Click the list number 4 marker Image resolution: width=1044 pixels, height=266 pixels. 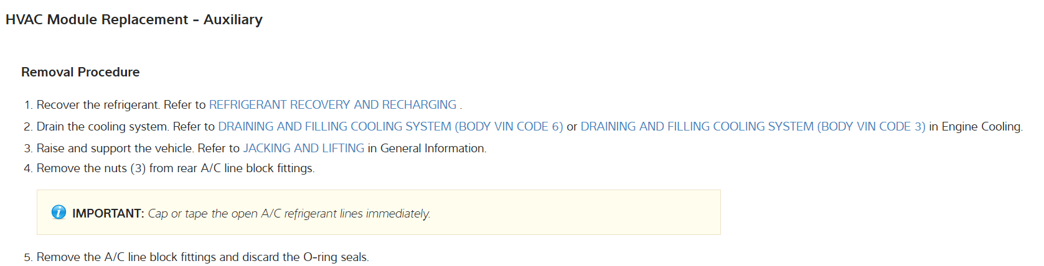pyautogui.click(x=27, y=168)
